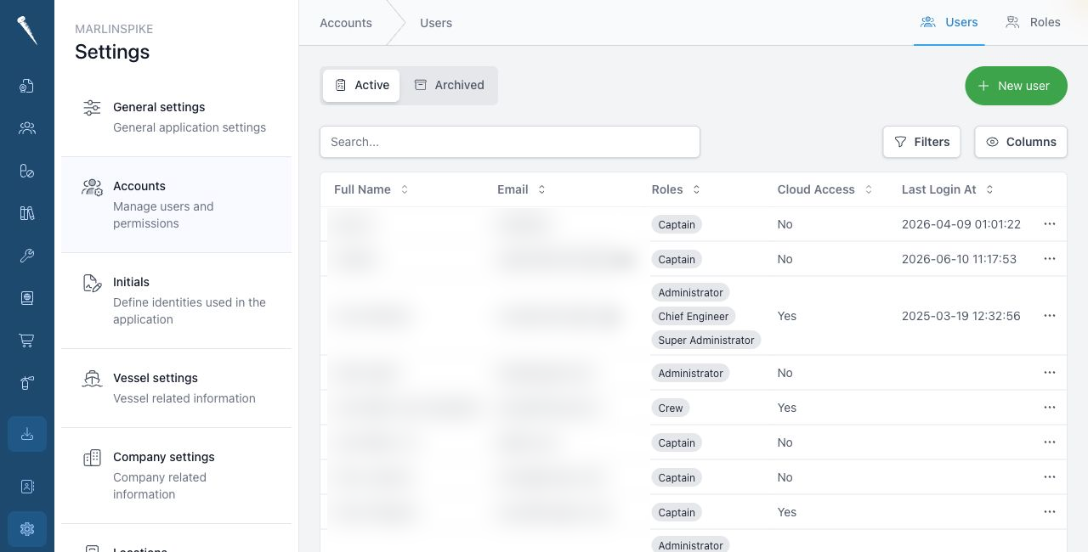This screenshot has width=1088, height=552.
Task: Click the settings gear icon in the sidebar
Action: (x=27, y=529)
